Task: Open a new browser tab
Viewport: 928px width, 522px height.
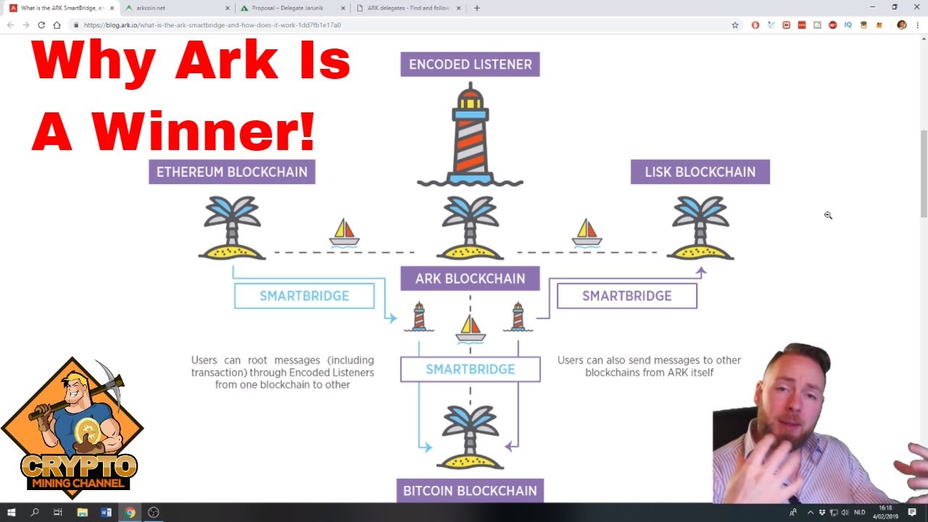Action: click(476, 8)
